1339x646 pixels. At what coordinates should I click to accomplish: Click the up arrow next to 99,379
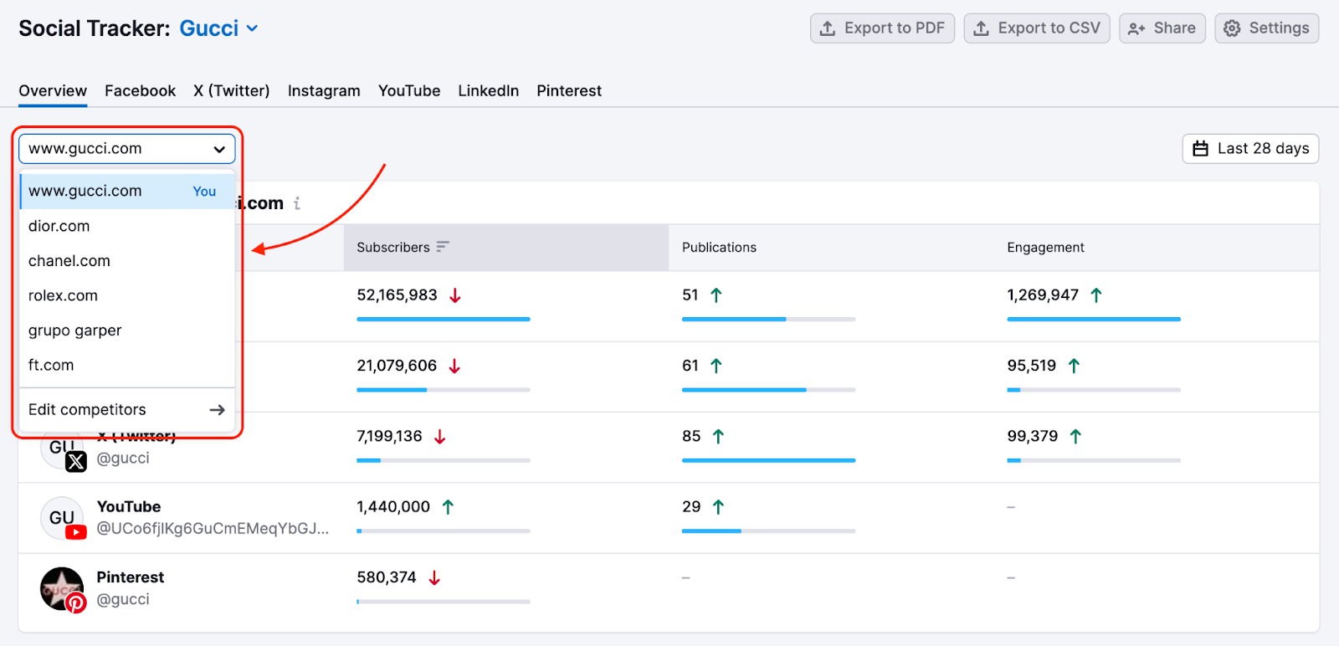(x=1076, y=436)
